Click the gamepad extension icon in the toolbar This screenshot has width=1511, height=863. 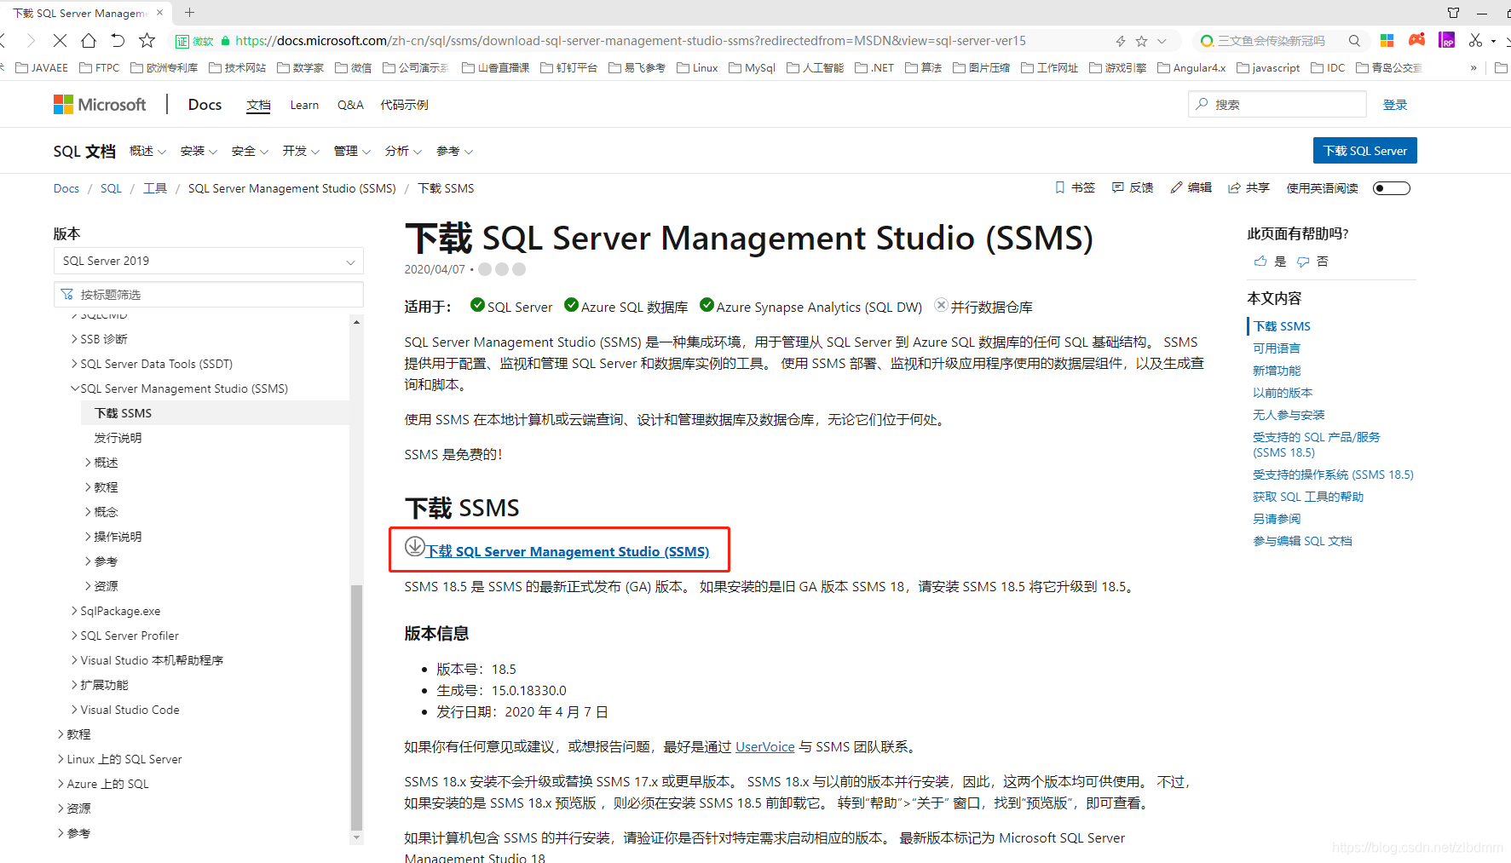pyautogui.click(x=1417, y=40)
